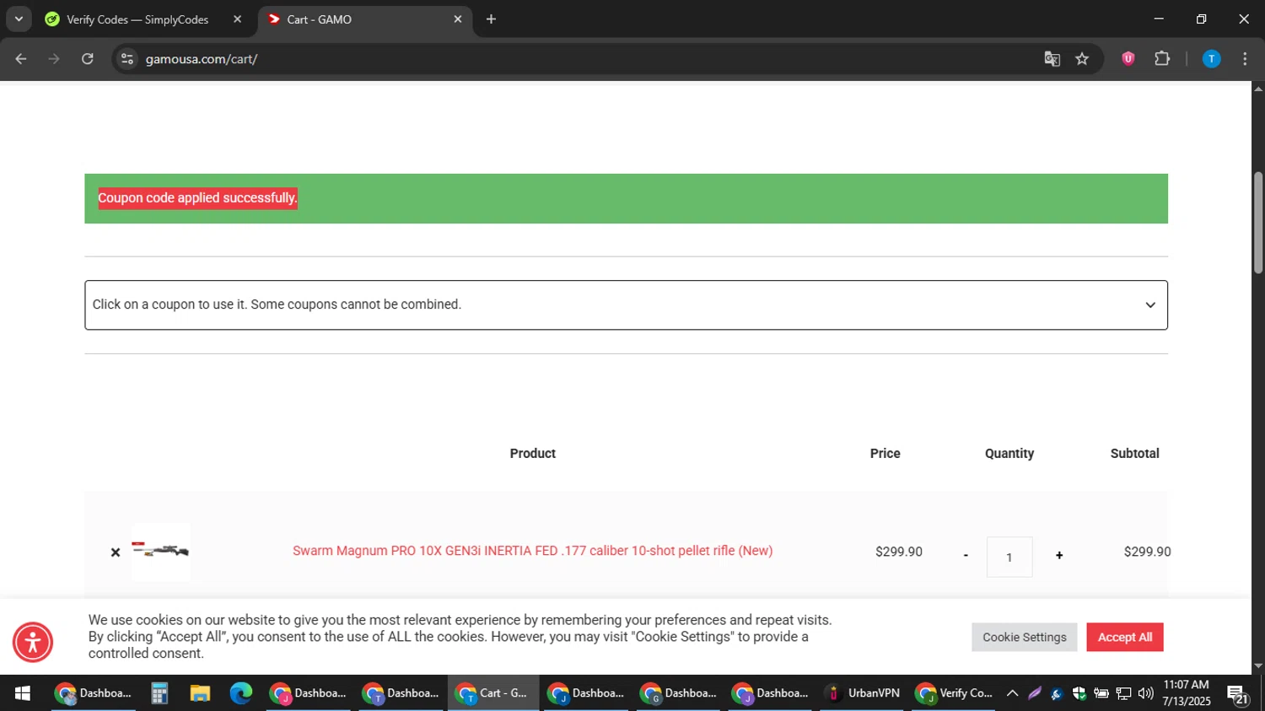Open the notification center icon
The image size is (1265, 711).
1237,695
